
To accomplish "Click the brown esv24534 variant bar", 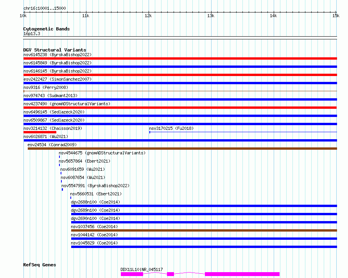I will click(x=183, y=149).
